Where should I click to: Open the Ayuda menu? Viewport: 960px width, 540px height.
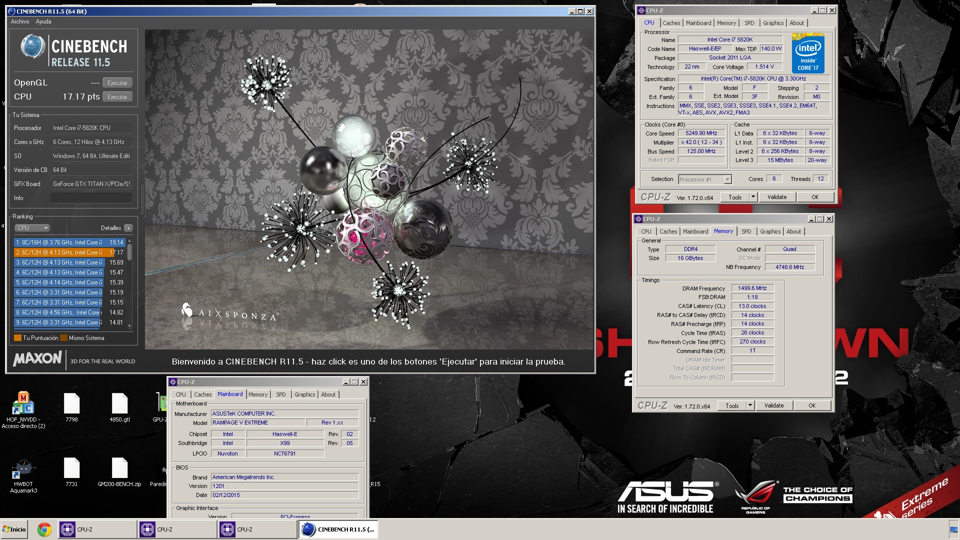tap(43, 21)
